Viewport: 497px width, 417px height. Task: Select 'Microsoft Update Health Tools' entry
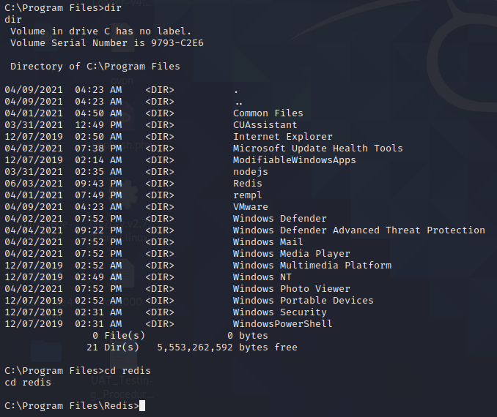tap(318, 149)
